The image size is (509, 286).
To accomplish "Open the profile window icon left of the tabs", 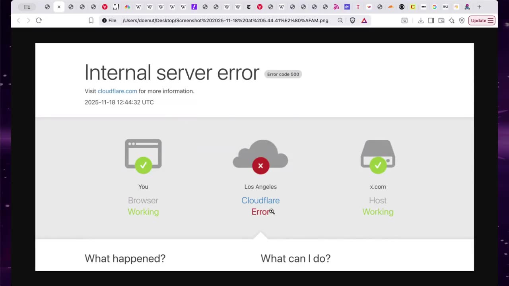I will pos(27,7).
